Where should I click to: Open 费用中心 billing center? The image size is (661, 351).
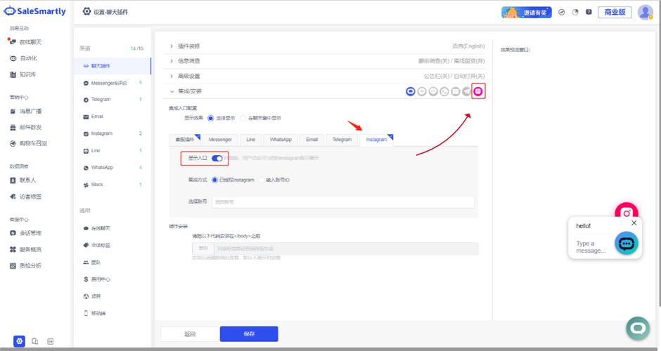coord(97,279)
